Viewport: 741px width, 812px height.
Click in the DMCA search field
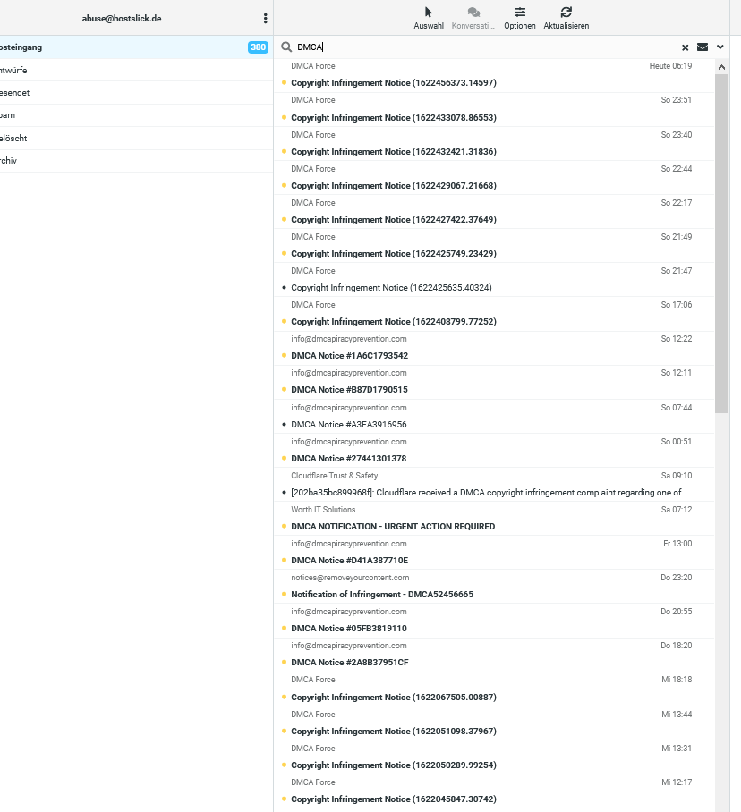click(486, 47)
